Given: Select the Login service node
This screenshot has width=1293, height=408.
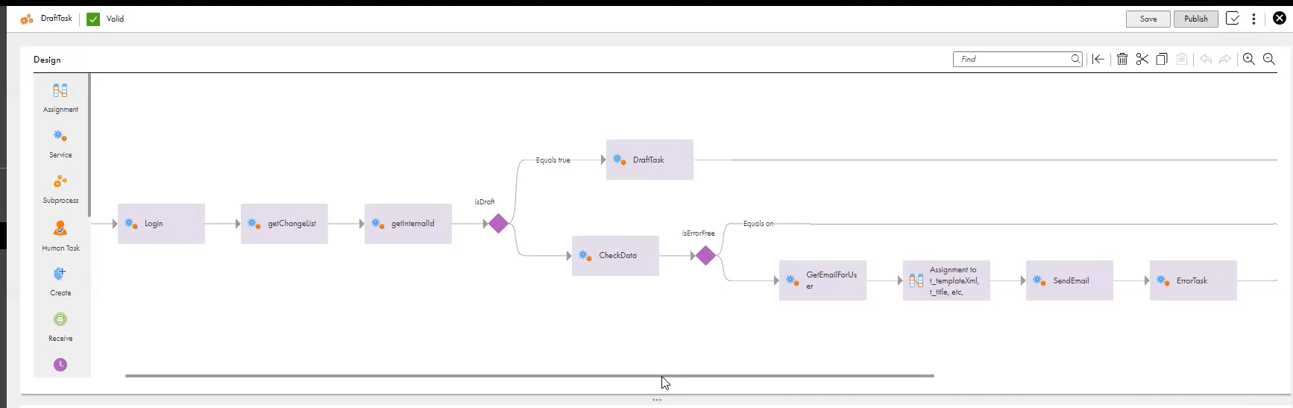Looking at the screenshot, I should click(x=161, y=223).
